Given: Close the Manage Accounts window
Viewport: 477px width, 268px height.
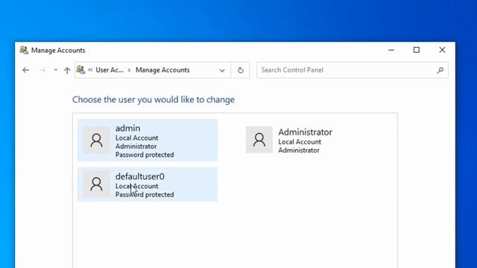Looking at the screenshot, I should (x=442, y=50).
